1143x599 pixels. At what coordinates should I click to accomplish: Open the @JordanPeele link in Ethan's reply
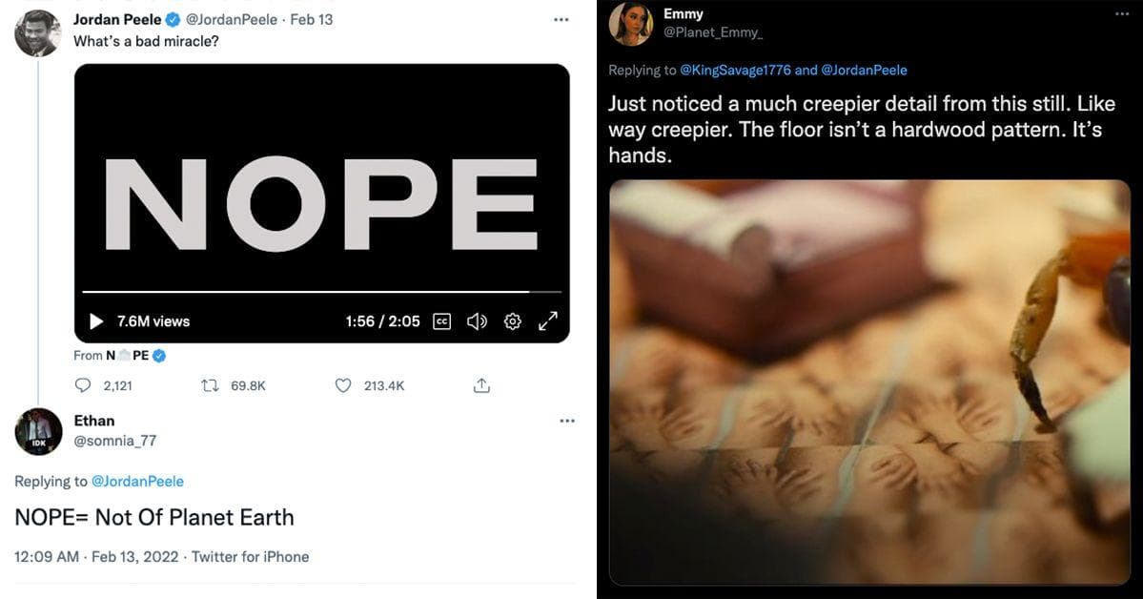pyautogui.click(x=137, y=482)
